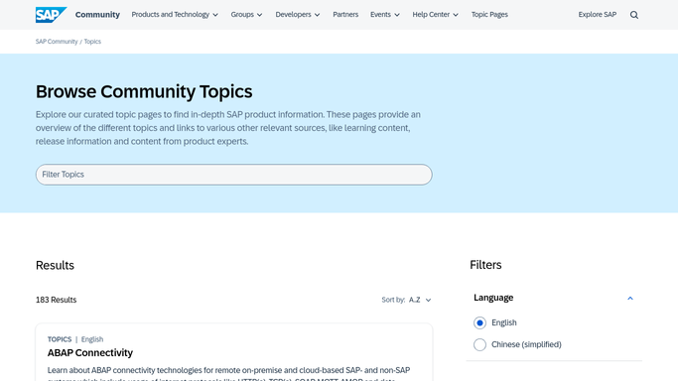Viewport: 678px width, 381px height.
Task: Expand the Groups menu
Action: 246,15
